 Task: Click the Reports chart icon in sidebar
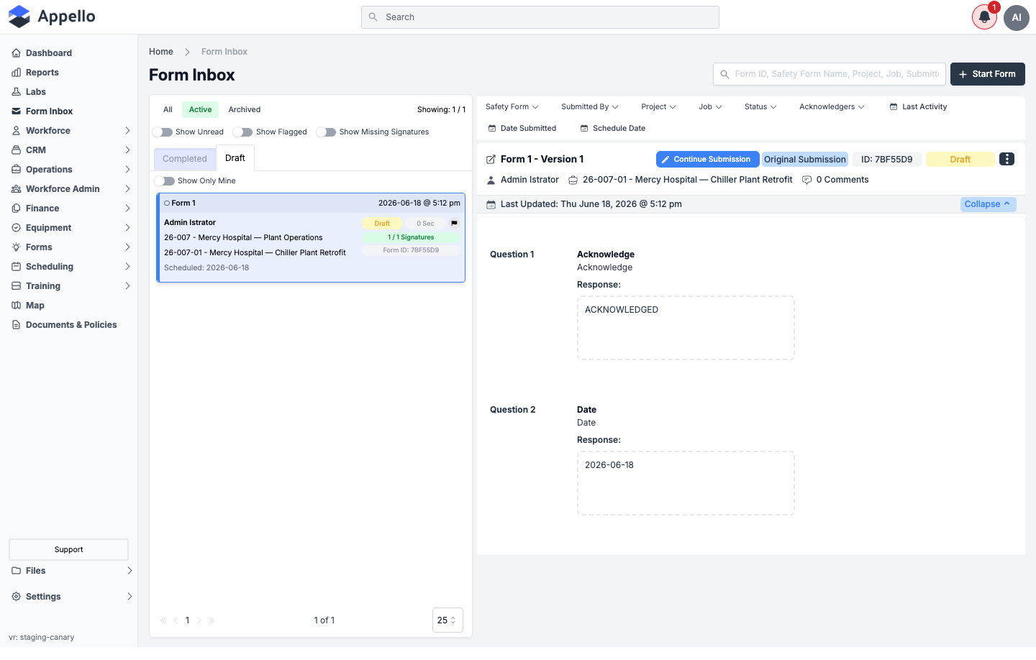(16, 73)
